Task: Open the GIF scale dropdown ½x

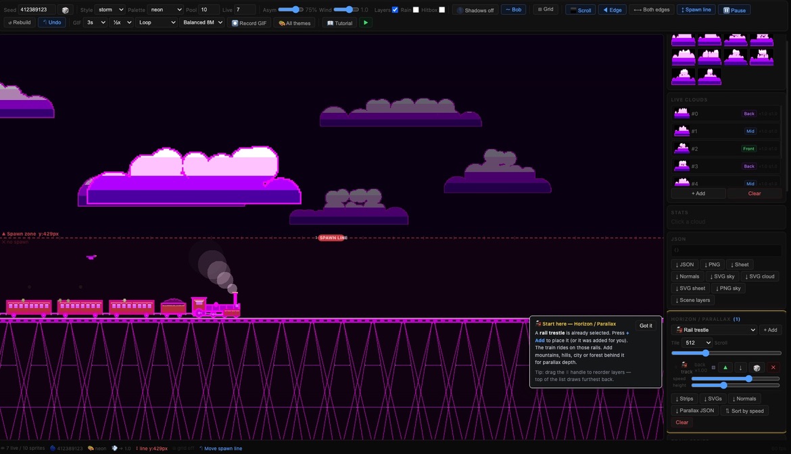Action: 122,23
